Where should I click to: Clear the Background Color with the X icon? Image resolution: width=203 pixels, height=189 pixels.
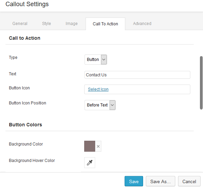tap(98, 147)
